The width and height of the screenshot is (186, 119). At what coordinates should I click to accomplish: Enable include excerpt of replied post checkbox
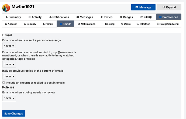4,83
